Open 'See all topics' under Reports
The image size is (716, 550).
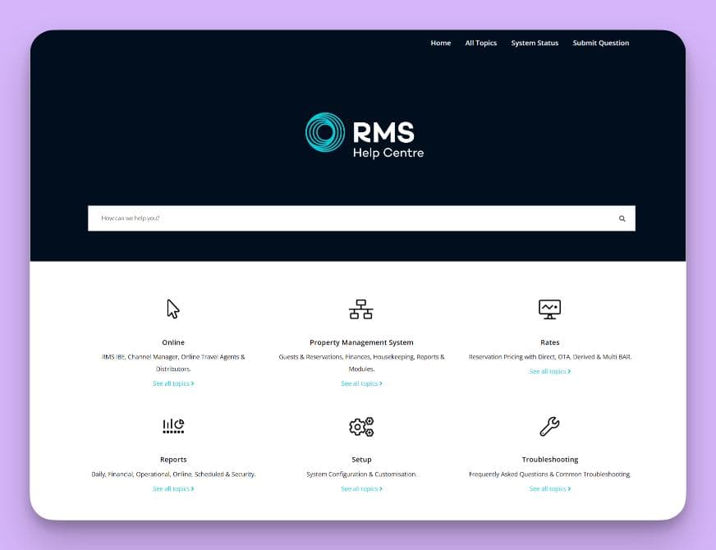coord(172,488)
